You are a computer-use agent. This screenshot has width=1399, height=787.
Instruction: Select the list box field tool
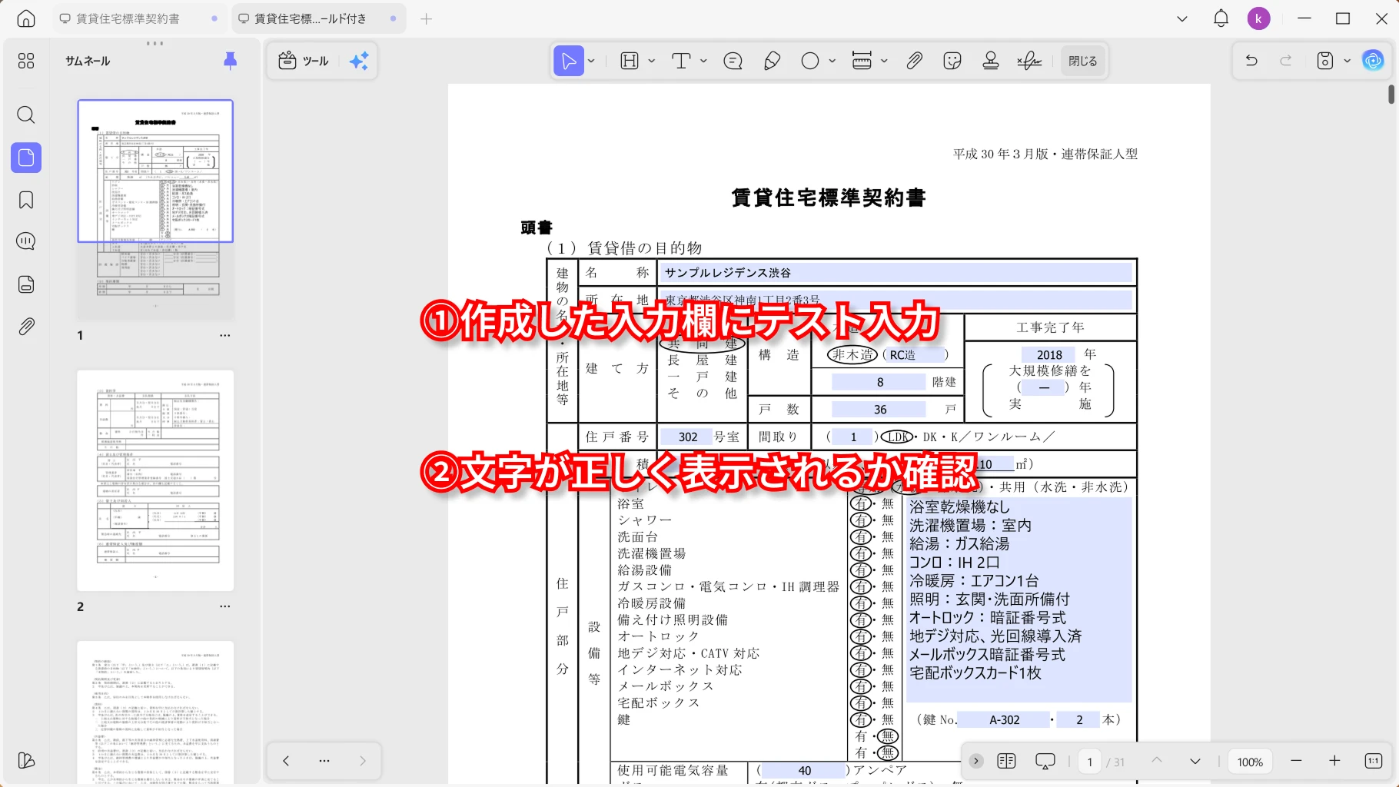coord(862,61)
